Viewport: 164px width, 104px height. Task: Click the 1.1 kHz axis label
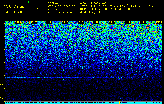click(2, 34)
